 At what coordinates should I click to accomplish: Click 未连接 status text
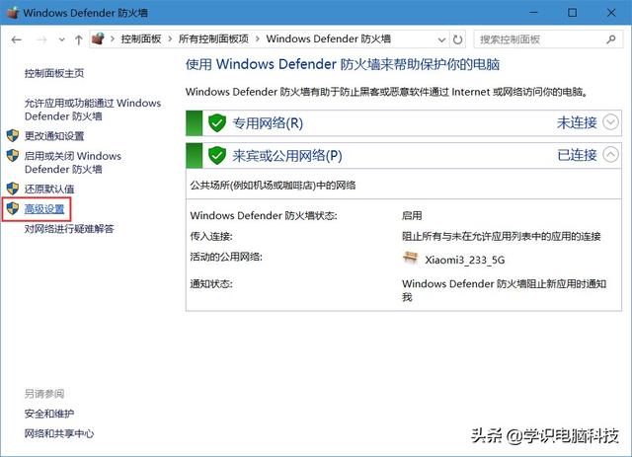[577, 122]
